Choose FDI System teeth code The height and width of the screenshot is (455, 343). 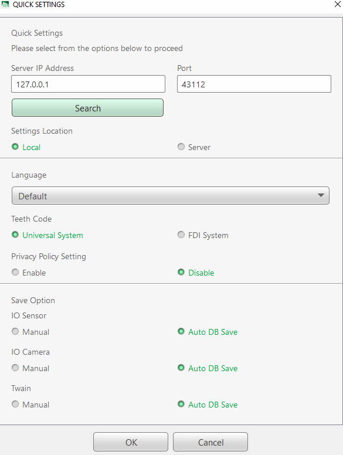tap(203, 235)
